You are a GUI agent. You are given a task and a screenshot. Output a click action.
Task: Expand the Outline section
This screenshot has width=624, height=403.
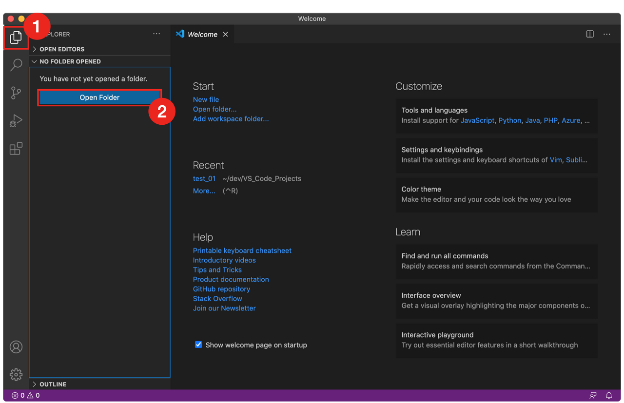pyautogui.click(x=99, y=384)
